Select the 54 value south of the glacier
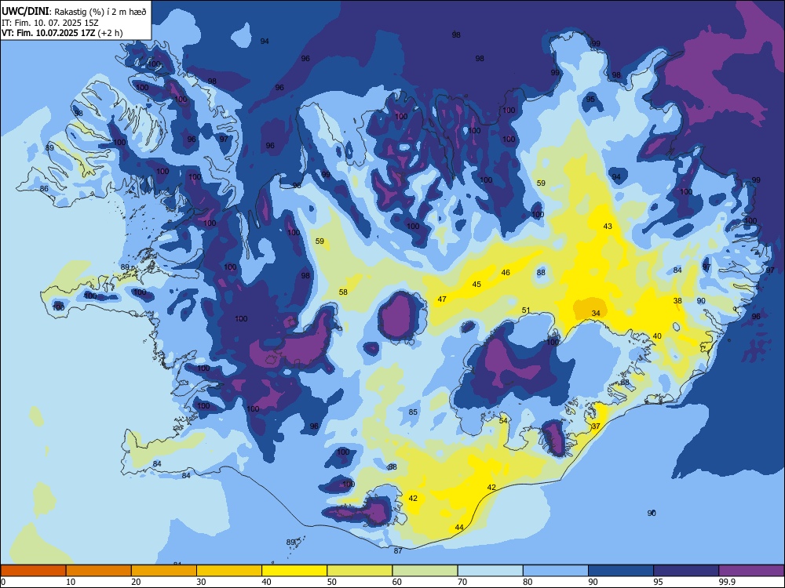Viewport: 785px width, 588px height. (x=503, y=420)
